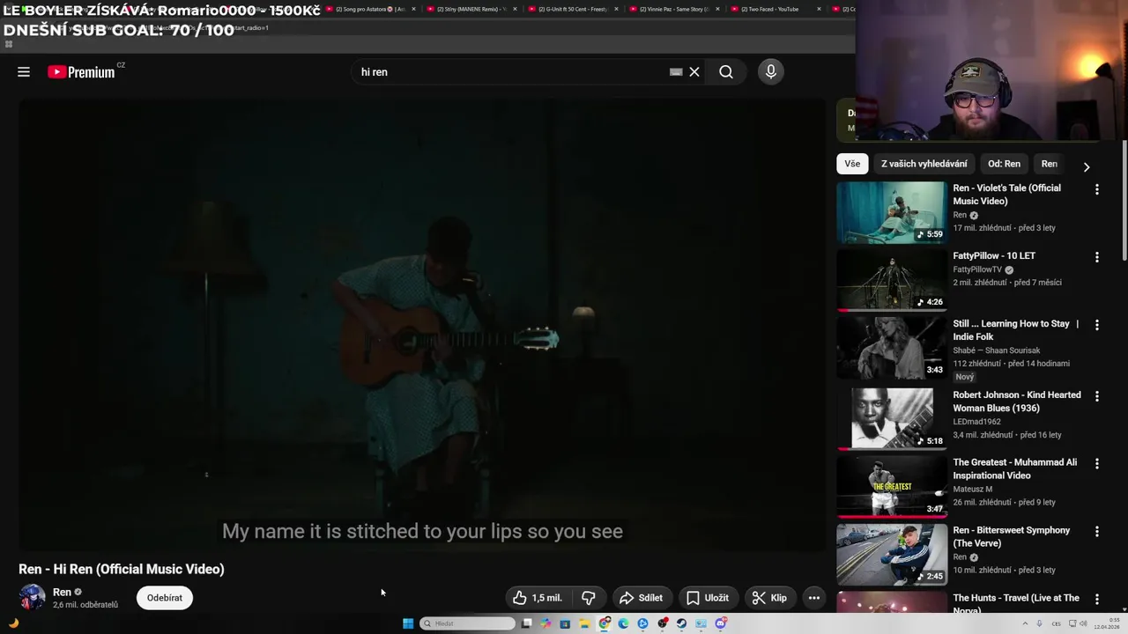
Task: Click the video player to pause
Action: coord(422,324)
